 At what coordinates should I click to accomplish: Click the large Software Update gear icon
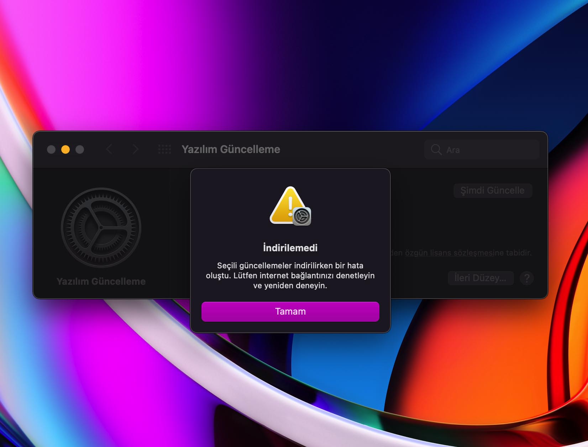pos(101,228)
